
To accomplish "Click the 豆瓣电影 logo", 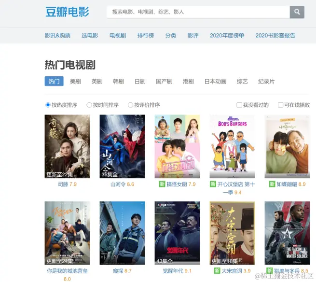I will (x=67, y=12).
